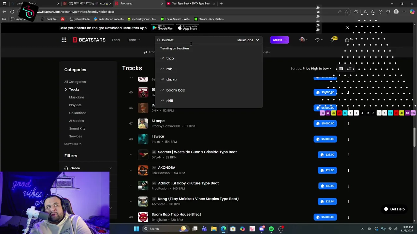The image size is (417, 234).
Task: Select trending search 'rnb'
Action: (x=169, y=69)
